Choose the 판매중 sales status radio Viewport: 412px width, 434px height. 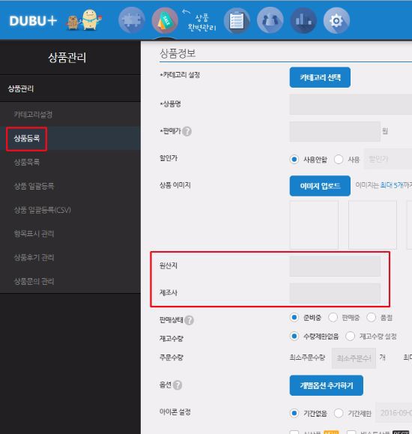coord(333,318)
